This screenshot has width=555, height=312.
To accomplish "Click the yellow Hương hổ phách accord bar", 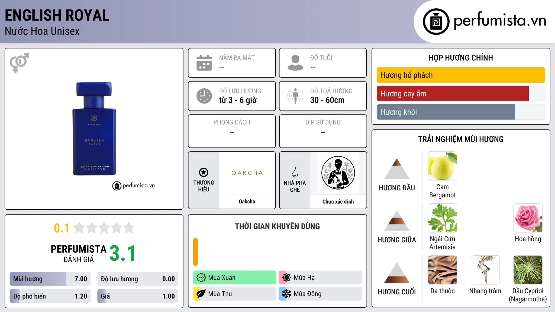I will tap(461, 75).
